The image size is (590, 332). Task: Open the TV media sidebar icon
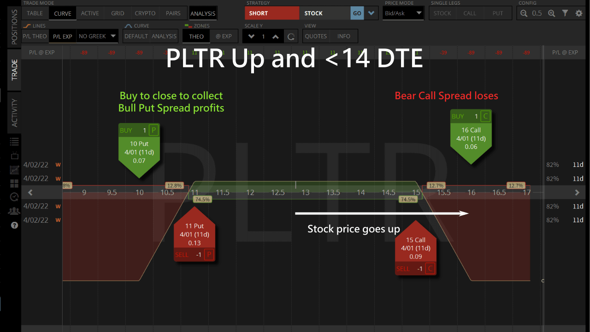pos(14,155)
